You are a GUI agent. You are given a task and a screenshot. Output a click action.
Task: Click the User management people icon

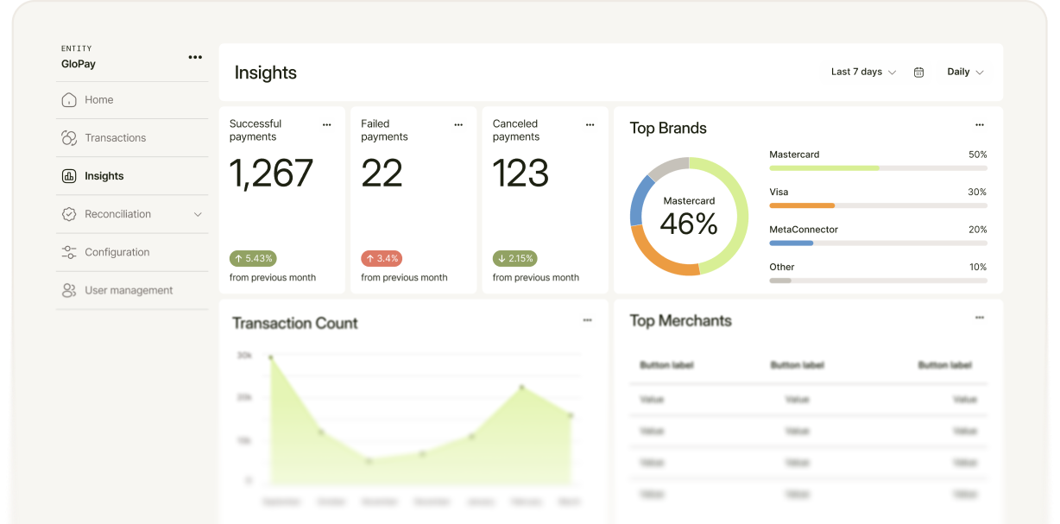(x=69, y=290)
